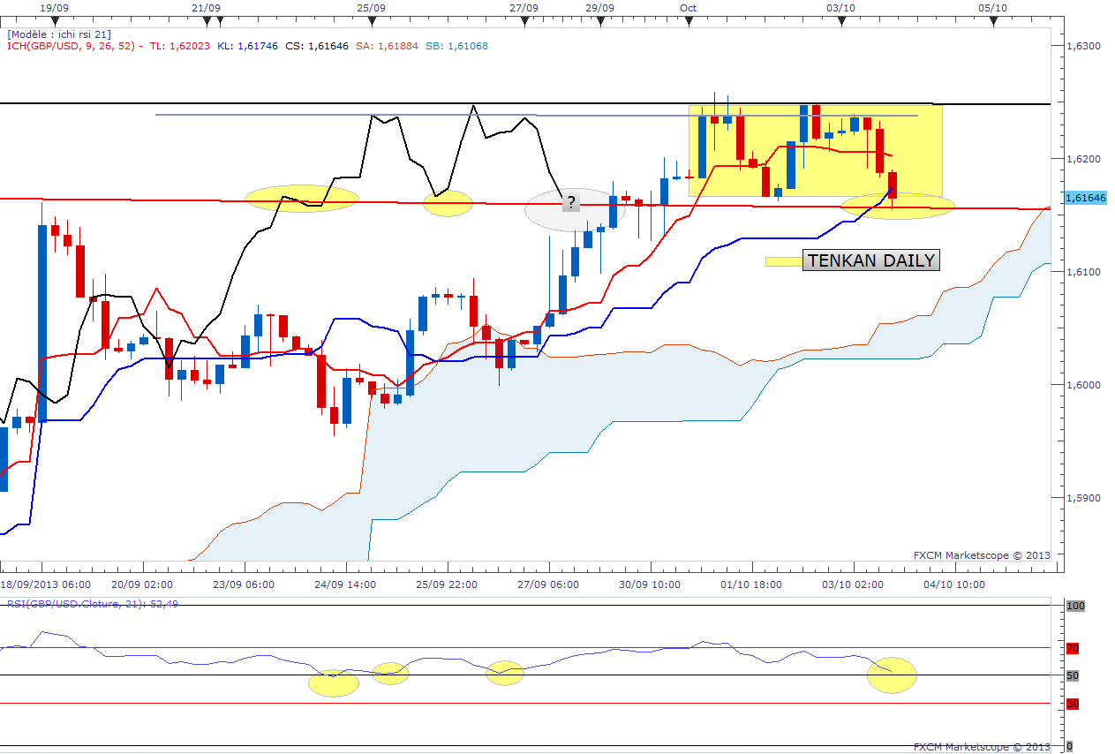This screenshot has width=1115, height=754.
Task: Select the RSI(GBP/USD.Cloture, 21) indicator label
Action: point(93,604)
